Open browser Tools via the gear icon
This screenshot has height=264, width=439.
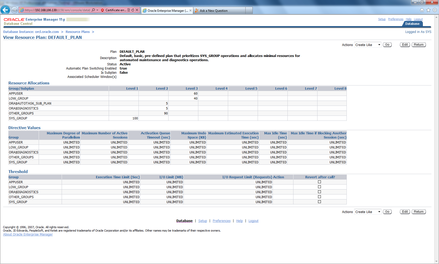(x=435, y=10)
